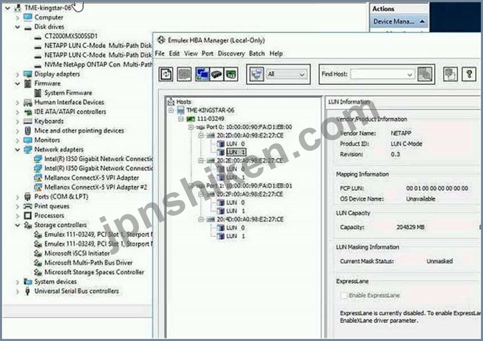Click the Network adapters icon in Device Manager
The width and height of the screenshot is (483, 341).
point(28,150)
